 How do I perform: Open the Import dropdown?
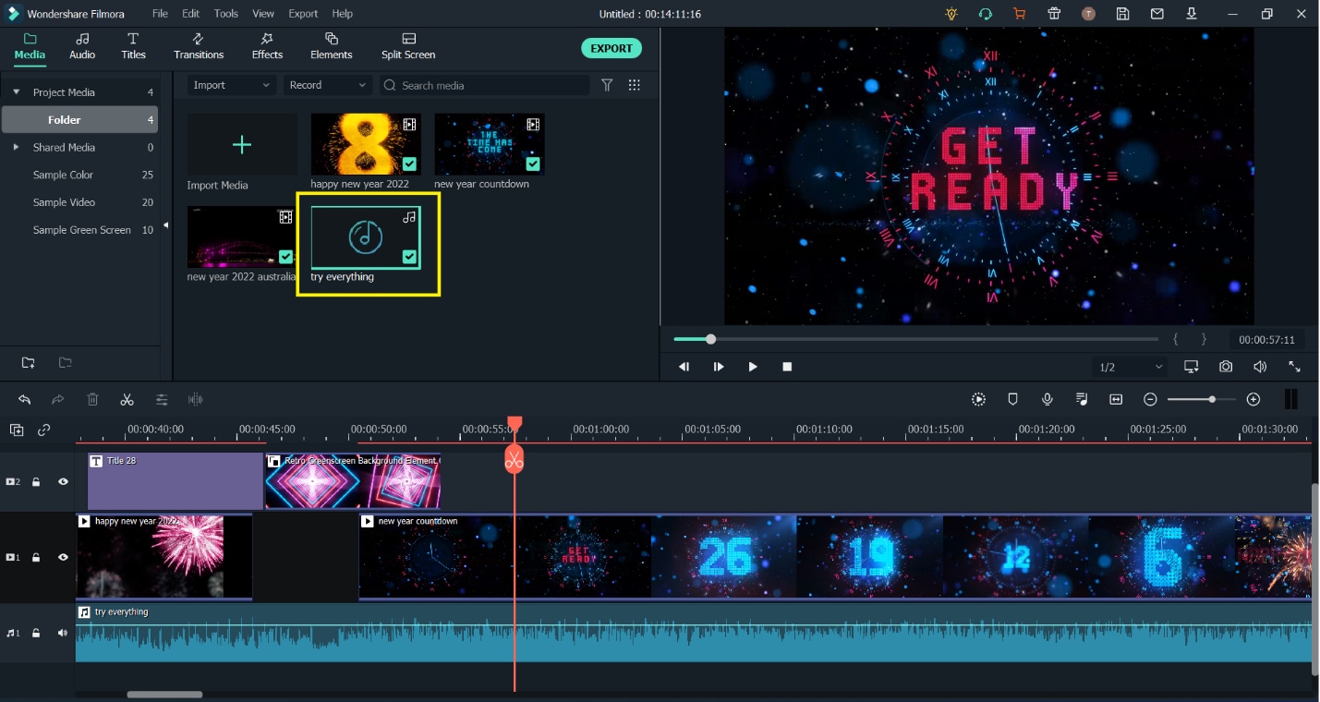(x=231, y=85)
